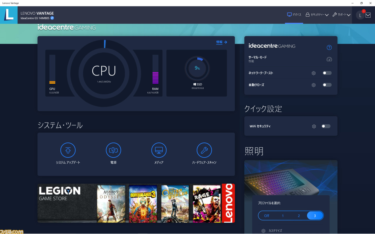
Task: Launch the Hardware Scan wrench icon
Action: click(204, 150)
